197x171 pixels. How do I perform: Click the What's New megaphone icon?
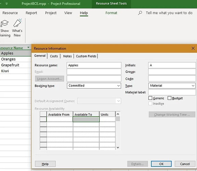tap(17, 23)
